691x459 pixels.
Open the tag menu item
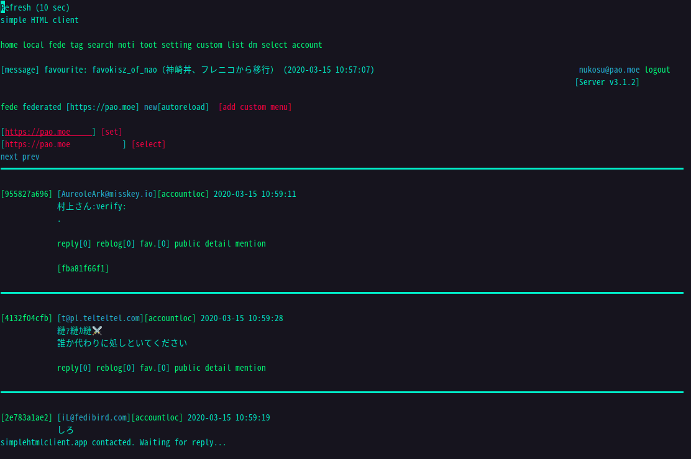(x=76, y=45)
